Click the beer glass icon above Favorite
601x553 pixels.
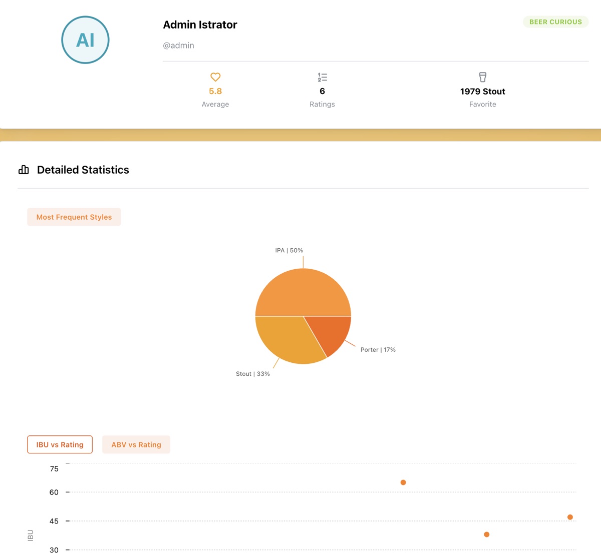[x=483, y=77]
